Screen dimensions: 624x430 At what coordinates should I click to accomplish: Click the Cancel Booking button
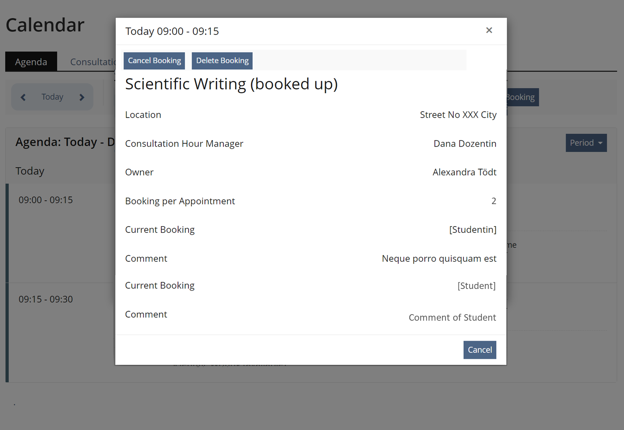[154, 61]
